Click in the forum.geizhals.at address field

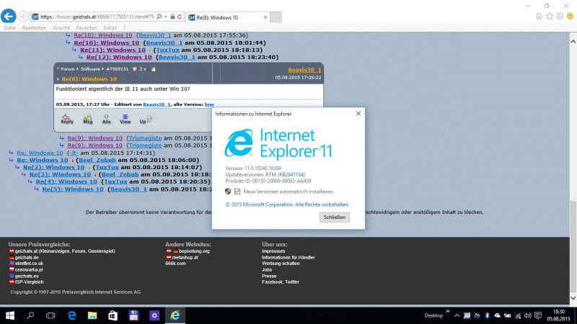click(97, 17)
